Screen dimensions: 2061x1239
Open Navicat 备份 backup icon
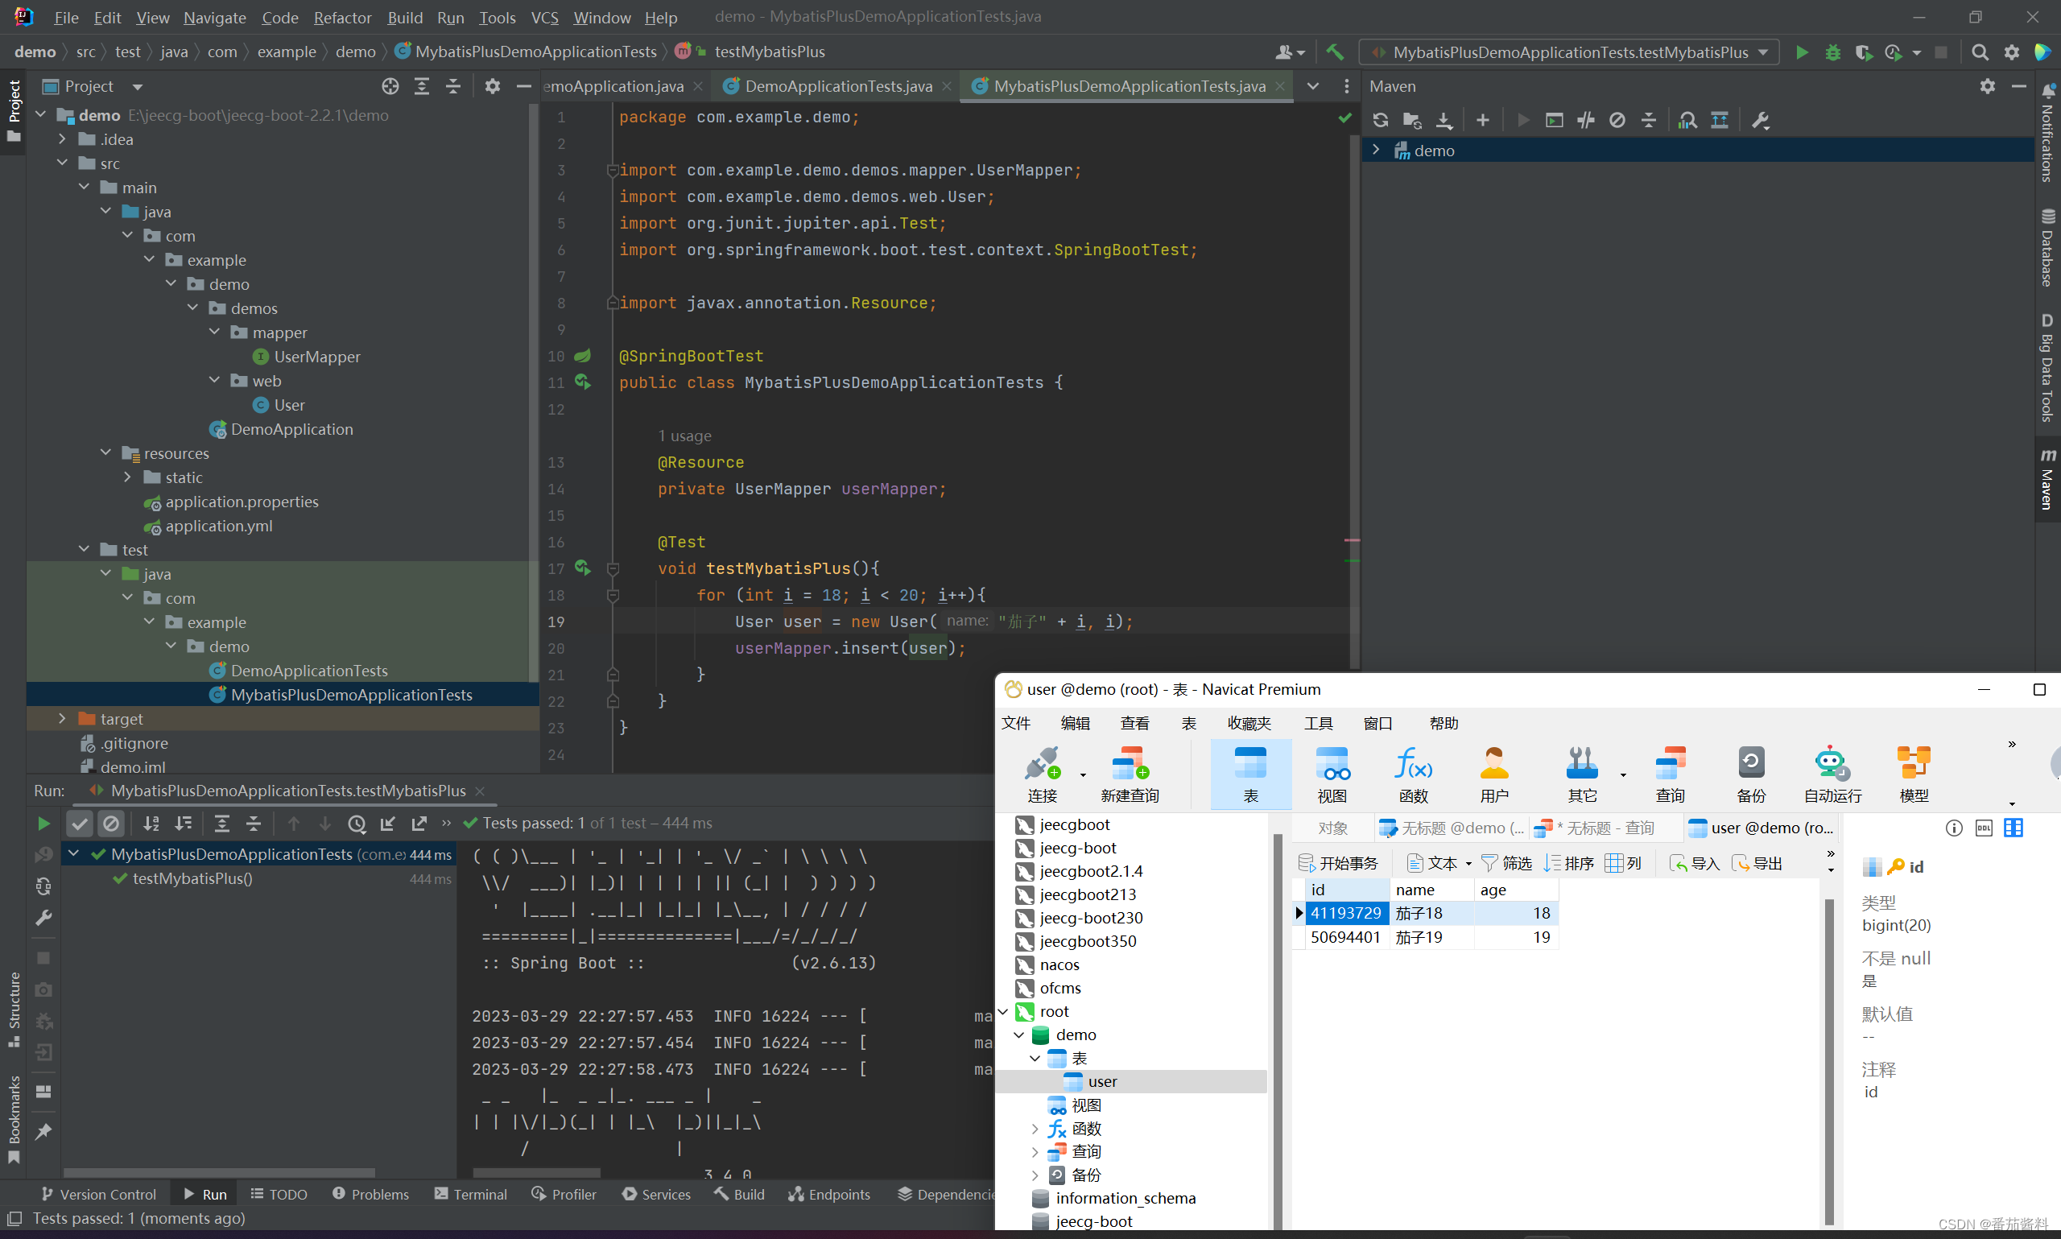[x=1751, y=774]
